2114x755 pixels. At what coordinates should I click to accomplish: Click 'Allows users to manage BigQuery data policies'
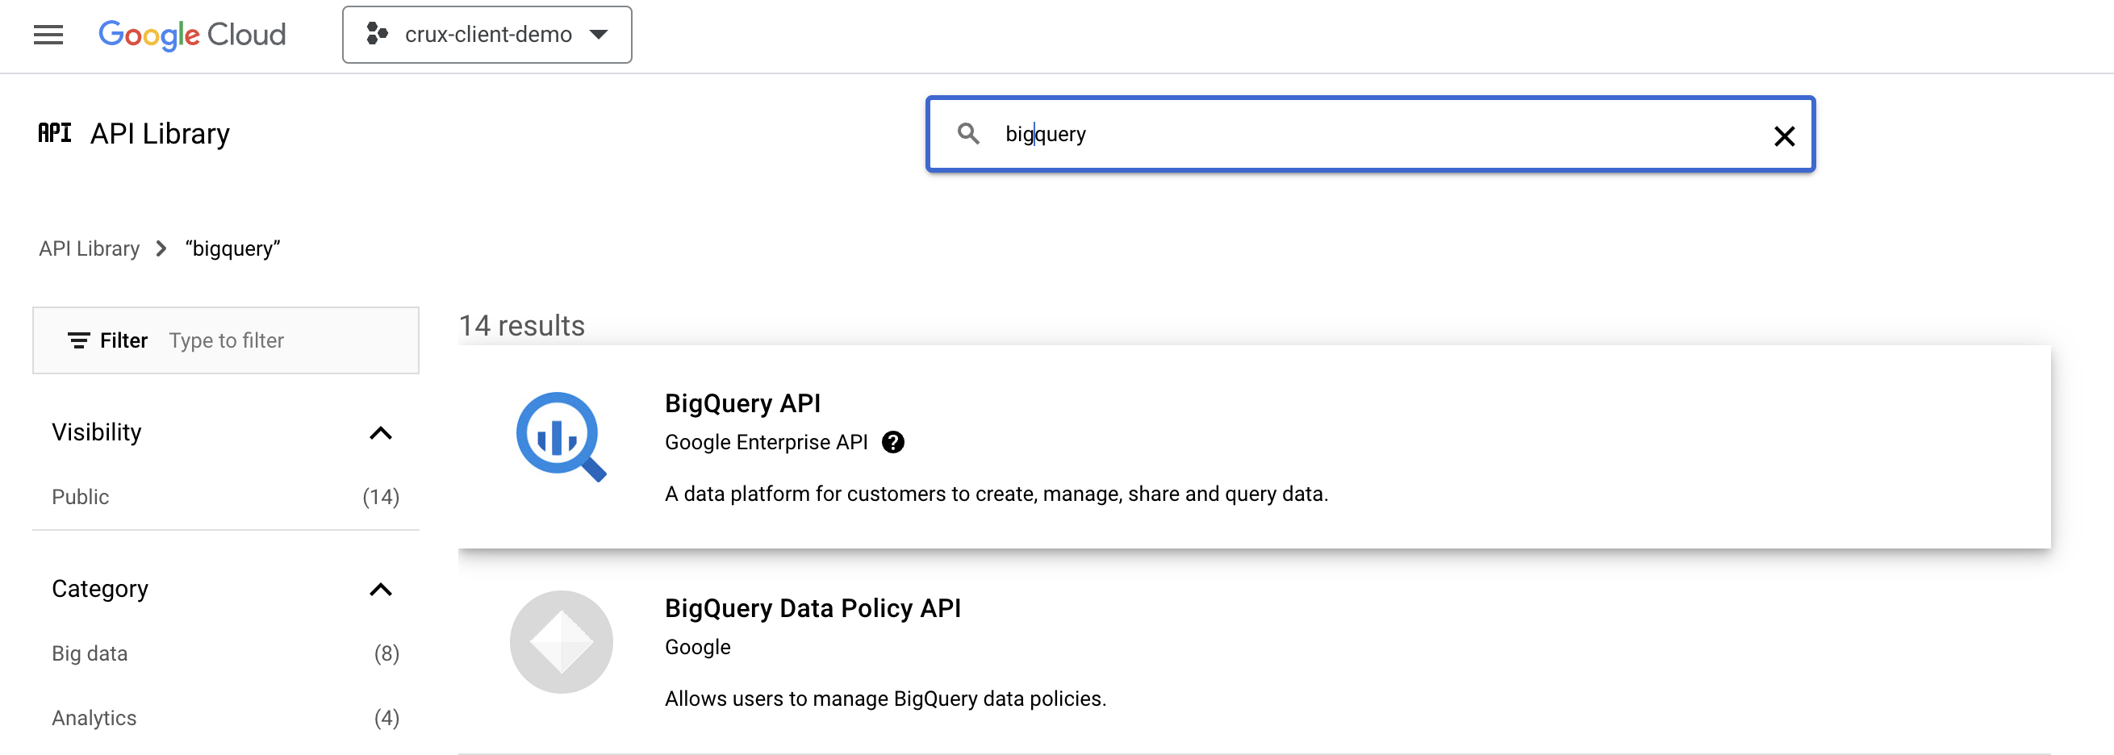885,699
